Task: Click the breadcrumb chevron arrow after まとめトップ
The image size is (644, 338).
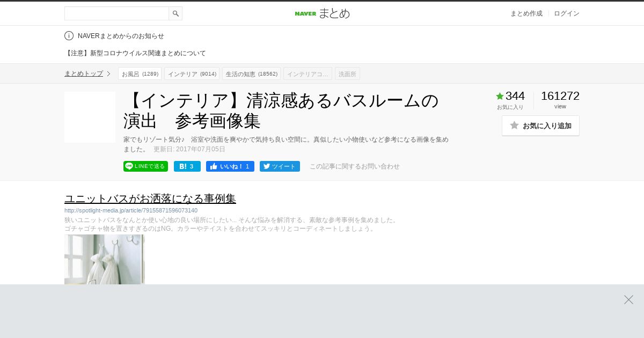Action: [x=108, y=74]
